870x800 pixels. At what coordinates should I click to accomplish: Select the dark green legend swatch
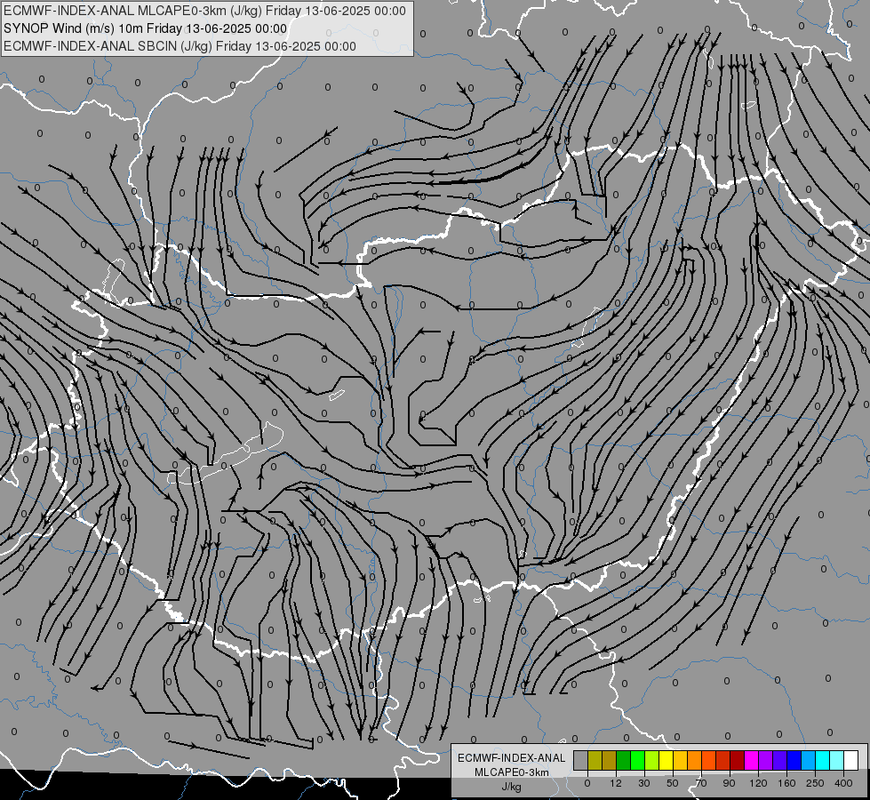623,760
